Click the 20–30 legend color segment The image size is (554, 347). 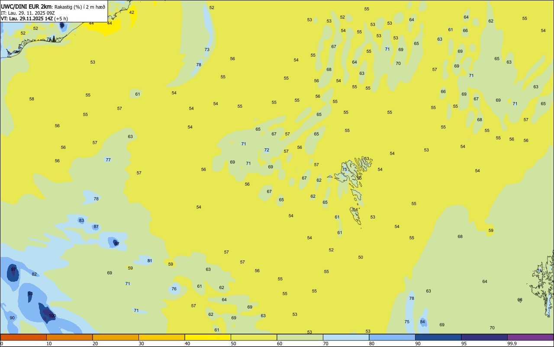click(x=116, y=337)
